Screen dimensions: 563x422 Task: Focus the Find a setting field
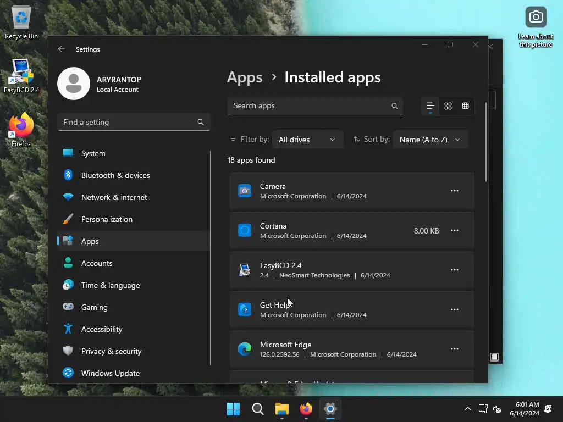(134, 122)
